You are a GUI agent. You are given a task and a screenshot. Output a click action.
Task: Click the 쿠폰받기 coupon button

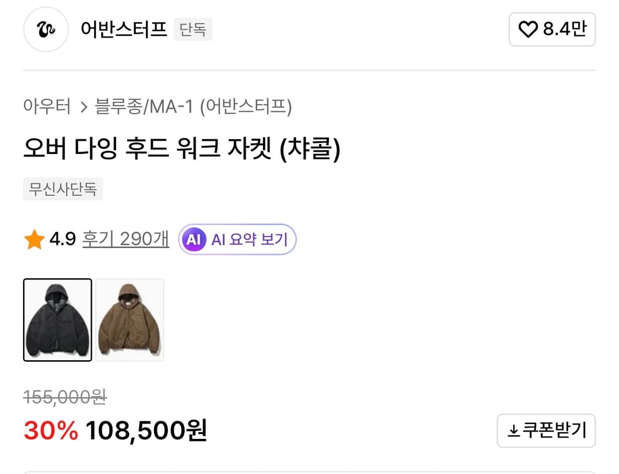click(546, 431)
